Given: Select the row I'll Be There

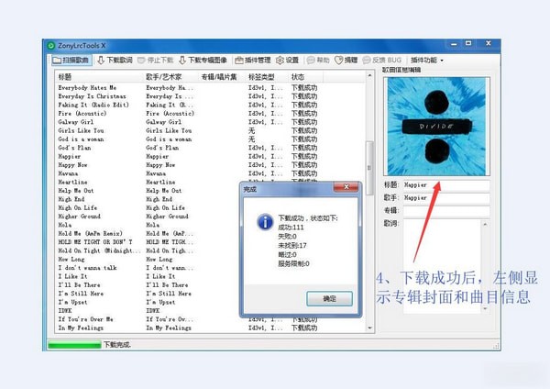Looking at the screenshot, I should tap(148, 285).
